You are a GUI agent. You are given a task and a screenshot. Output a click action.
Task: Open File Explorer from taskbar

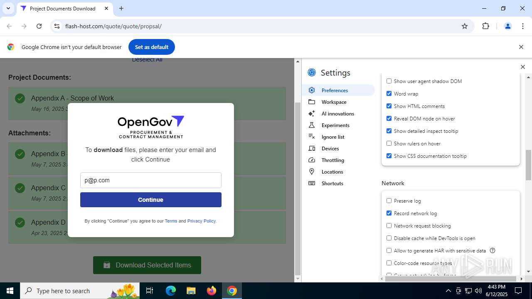(191, 291)
